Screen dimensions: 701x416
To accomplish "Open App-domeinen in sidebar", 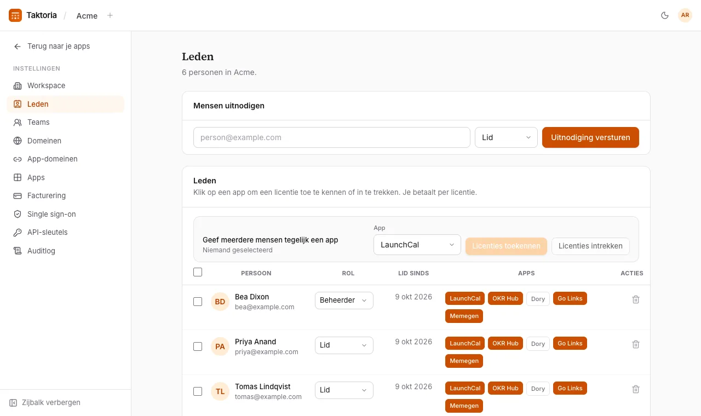I will pyautogui.click(x=65, y=159).
